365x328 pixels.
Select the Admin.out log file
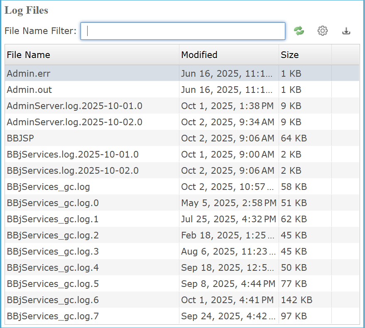29,90
